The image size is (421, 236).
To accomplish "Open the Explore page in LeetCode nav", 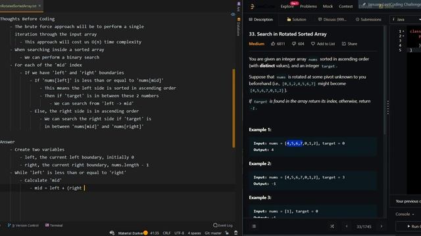I will 287,7.
